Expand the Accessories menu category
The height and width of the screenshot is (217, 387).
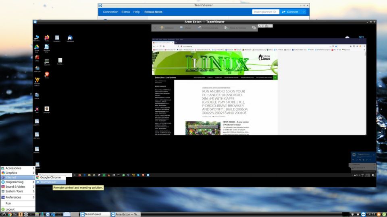(13, 168)
